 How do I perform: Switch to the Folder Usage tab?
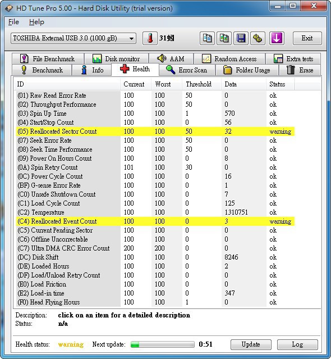pyautogui.click(x=247, y=70)
